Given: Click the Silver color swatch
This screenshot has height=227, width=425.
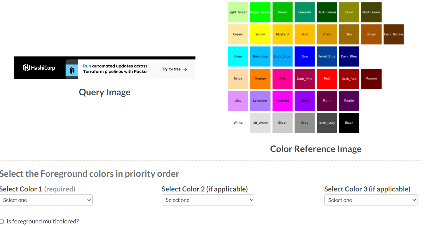Looking at the screenshot, I should coord(282,123).
